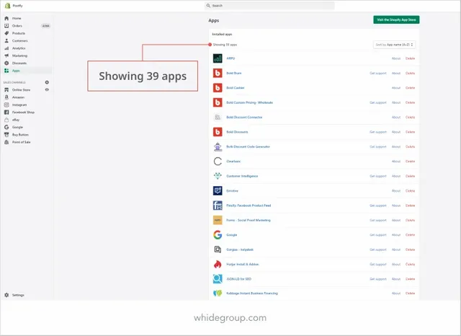Click the Bulk Discount Code Generator icon
The width and height of the screenshot is (461, 336).
tap(218, 146)
